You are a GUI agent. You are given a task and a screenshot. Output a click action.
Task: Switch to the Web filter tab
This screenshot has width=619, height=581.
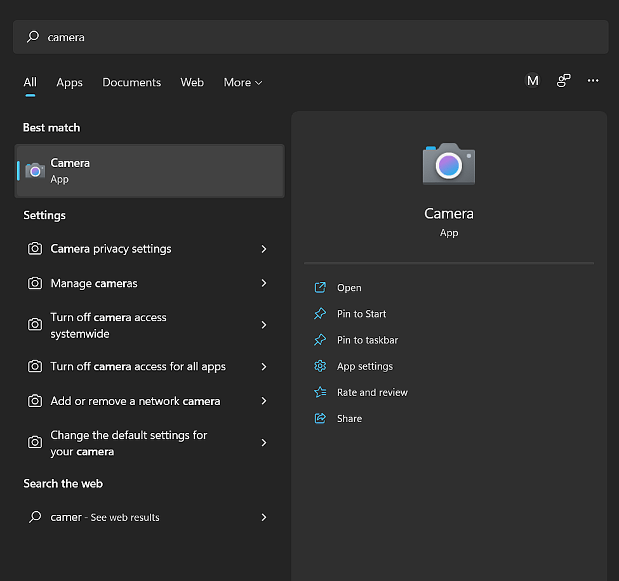pyautogui.click(x=192, y=82)
